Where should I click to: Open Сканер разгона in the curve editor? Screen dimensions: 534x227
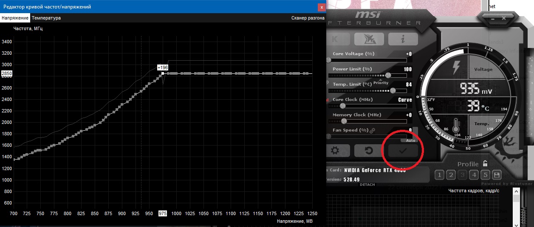coord(308,18)
